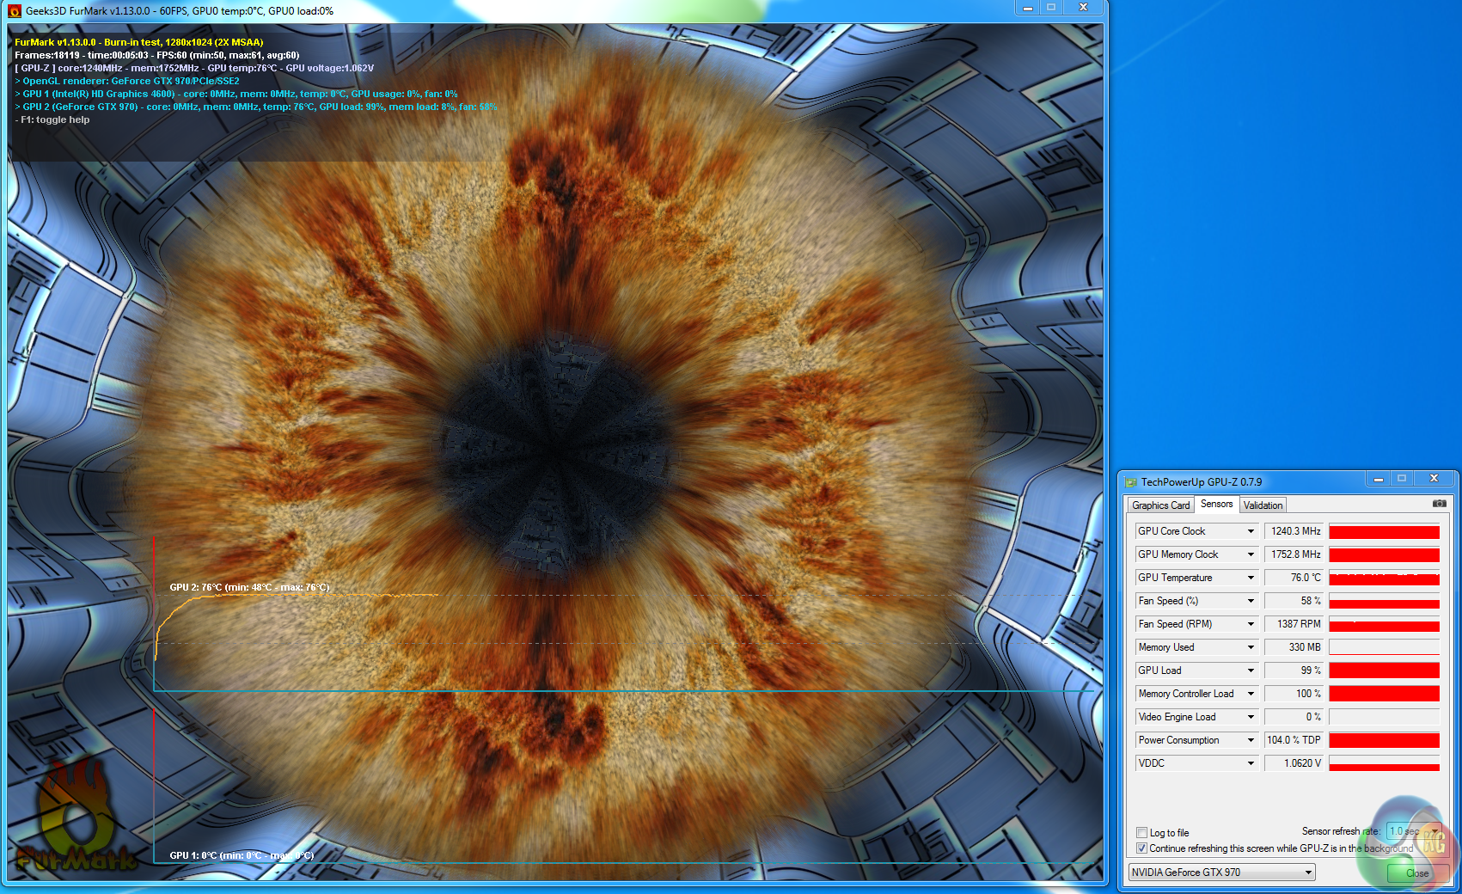This screenshot has height=894, width=1462.
Task: Expand the Fan Speed (RPM) dropdown
Action: pyautogui.click(x=1251, y=624)
